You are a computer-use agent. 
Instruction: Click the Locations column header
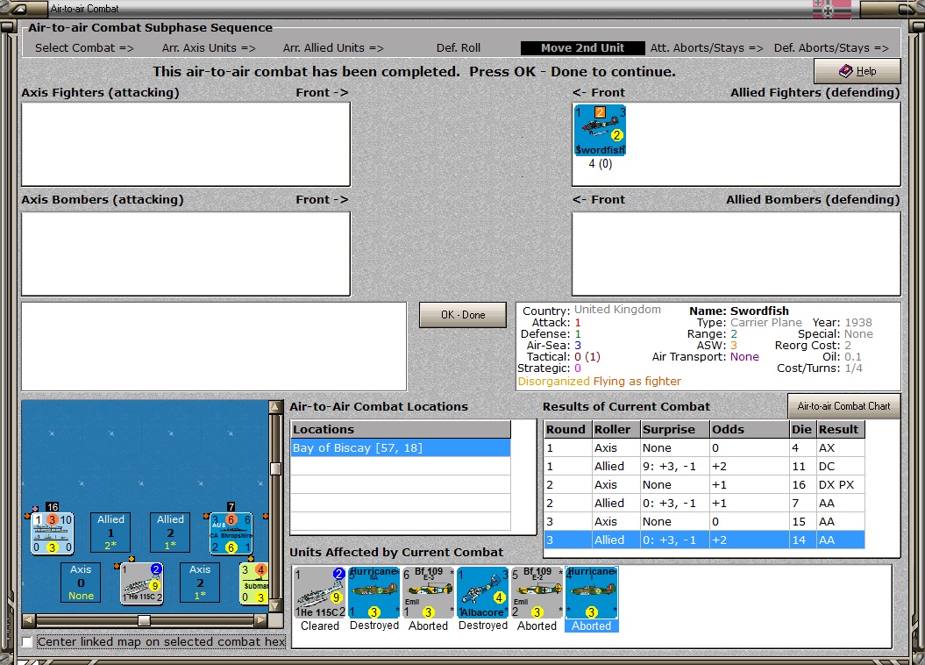[401, 429]
